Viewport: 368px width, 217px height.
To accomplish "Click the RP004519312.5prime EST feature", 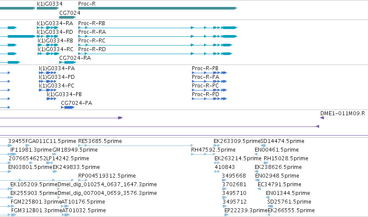I will point(83,180).
